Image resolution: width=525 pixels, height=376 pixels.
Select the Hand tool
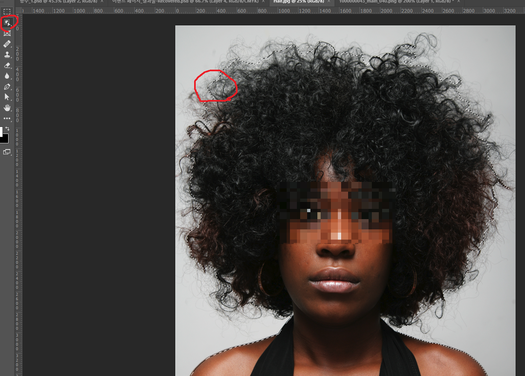pos(7,108)
